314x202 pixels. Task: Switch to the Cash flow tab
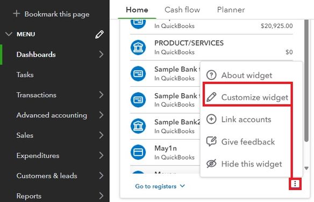[182, 10]
